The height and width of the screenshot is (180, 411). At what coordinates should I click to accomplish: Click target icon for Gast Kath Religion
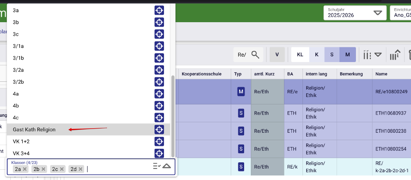(159, 129)
